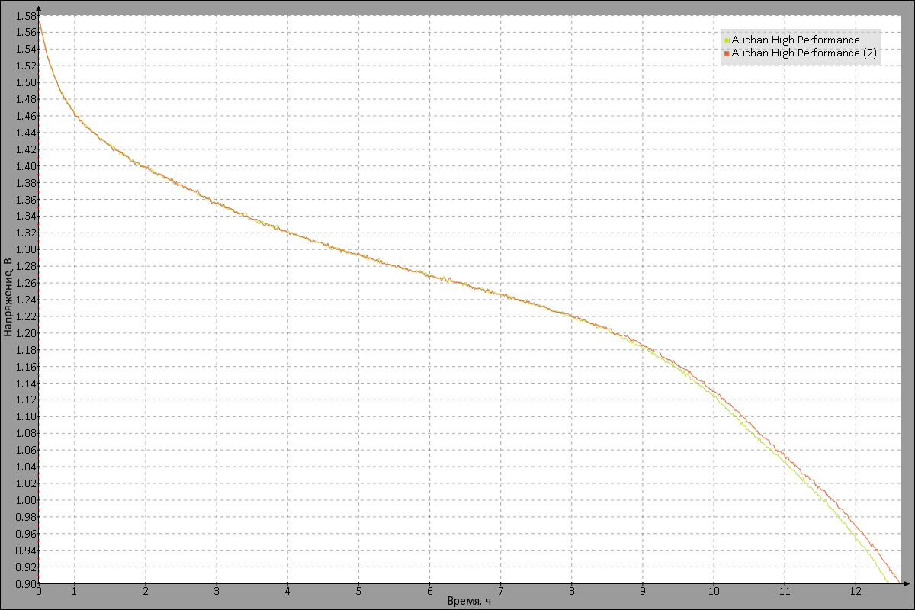Viewport: 915px width, 610px height.
Task: Click the 1.06 voltage axis label
Action: pyautogui.click(x=25, y=450)
